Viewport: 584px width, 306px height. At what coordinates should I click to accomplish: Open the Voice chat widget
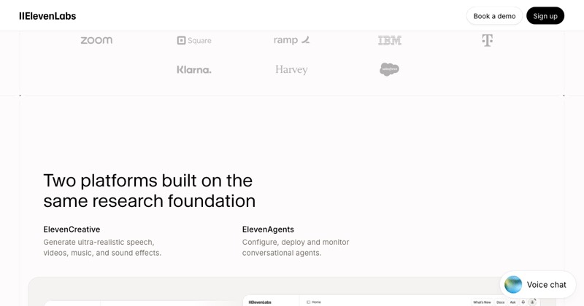(538, 284)
